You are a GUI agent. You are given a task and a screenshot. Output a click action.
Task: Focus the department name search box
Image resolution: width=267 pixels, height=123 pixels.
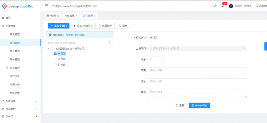click(x=79, y=42)
